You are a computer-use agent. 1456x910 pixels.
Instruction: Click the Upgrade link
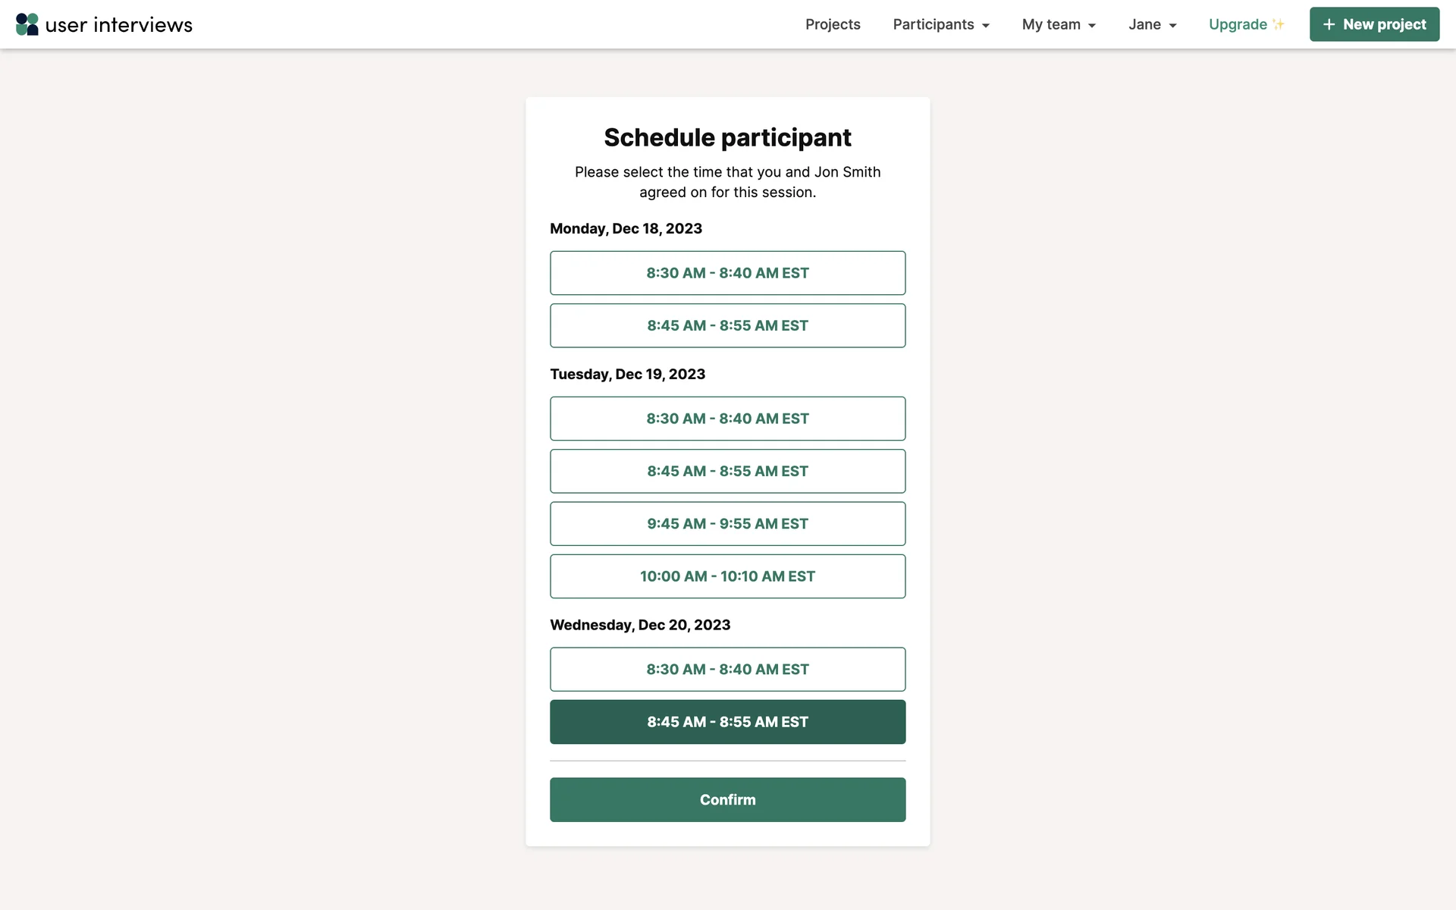pyautogui.click(x=1238, y=24)
